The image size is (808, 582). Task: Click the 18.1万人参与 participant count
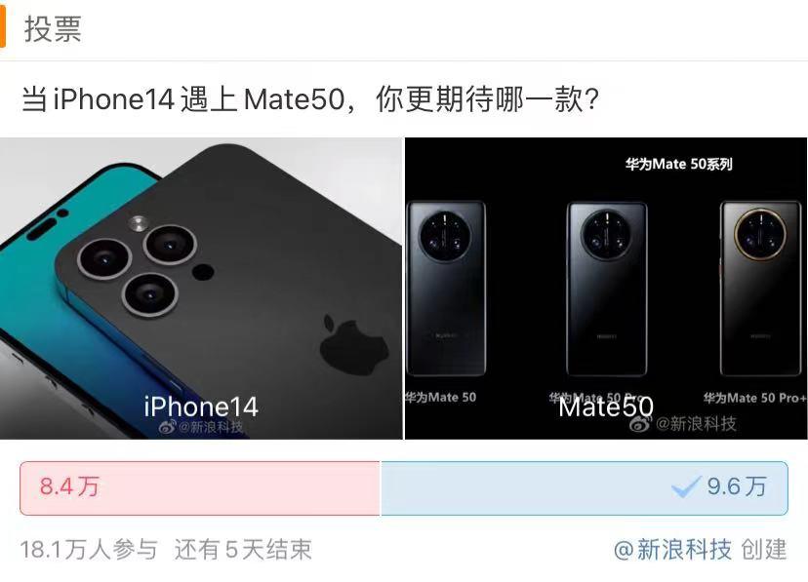[x=89, y=550]
